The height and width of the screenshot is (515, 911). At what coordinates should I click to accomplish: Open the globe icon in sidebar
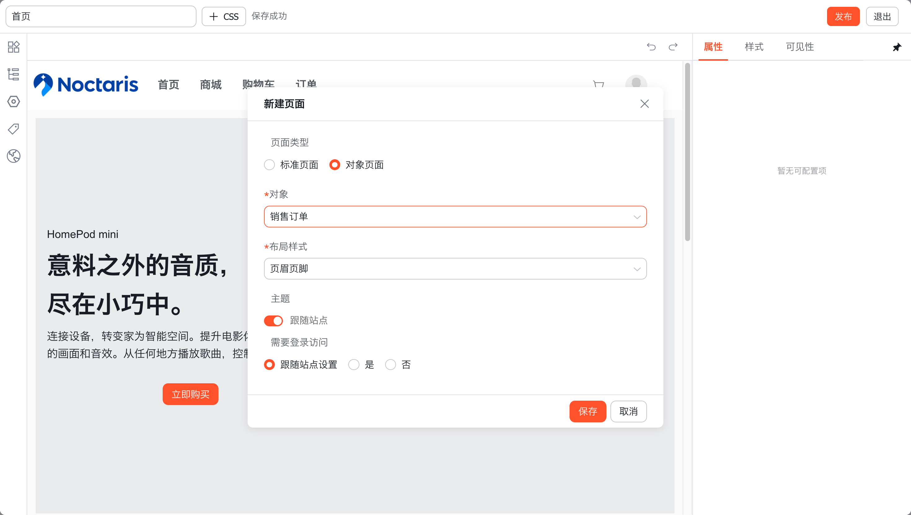coord(13,156)
